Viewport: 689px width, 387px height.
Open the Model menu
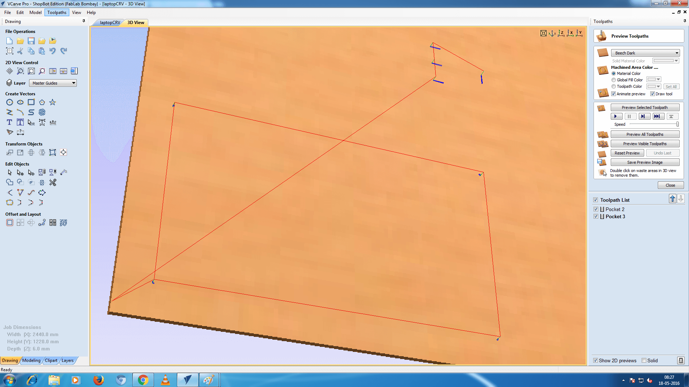tap(36, 13)
